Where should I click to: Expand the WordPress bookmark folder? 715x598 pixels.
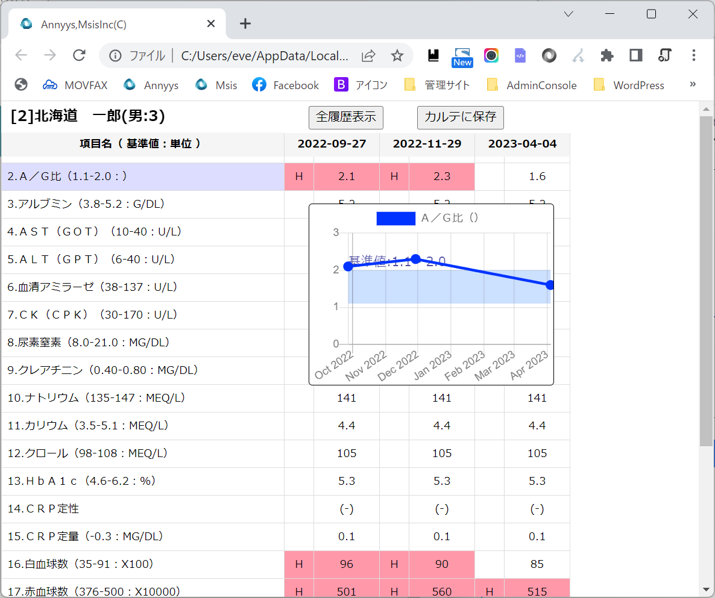[x=629, y=85]
